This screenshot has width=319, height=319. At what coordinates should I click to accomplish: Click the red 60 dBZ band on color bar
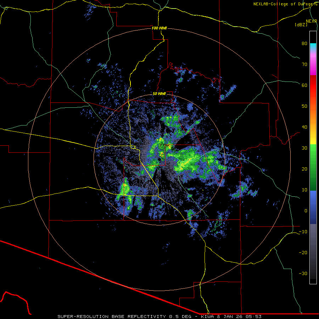313,85
